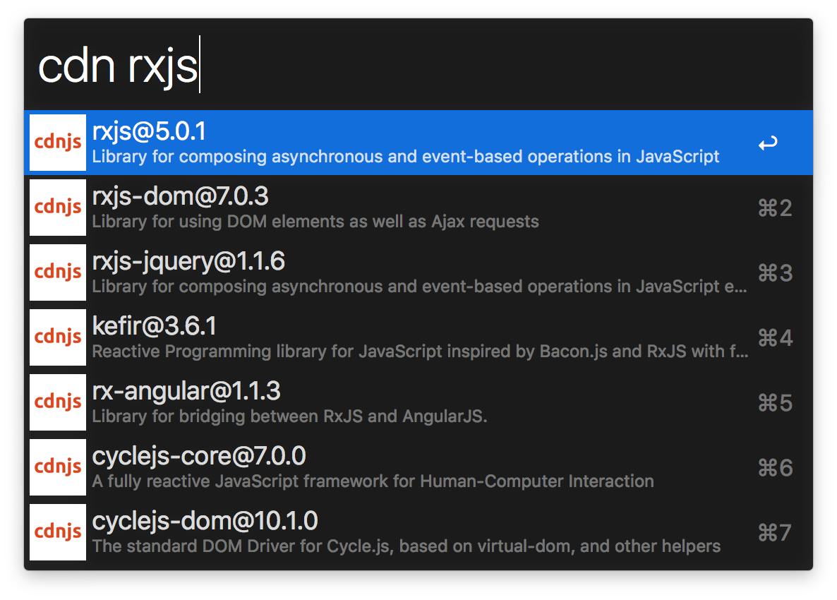This screenshot has height=600, width=837.
Task: Click the cdnjs icon beside rxjs@5.0.1
Action: coord(58,143)
